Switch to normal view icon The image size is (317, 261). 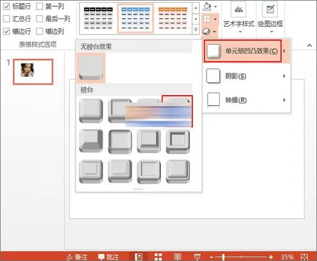click(x=138, y=257)
